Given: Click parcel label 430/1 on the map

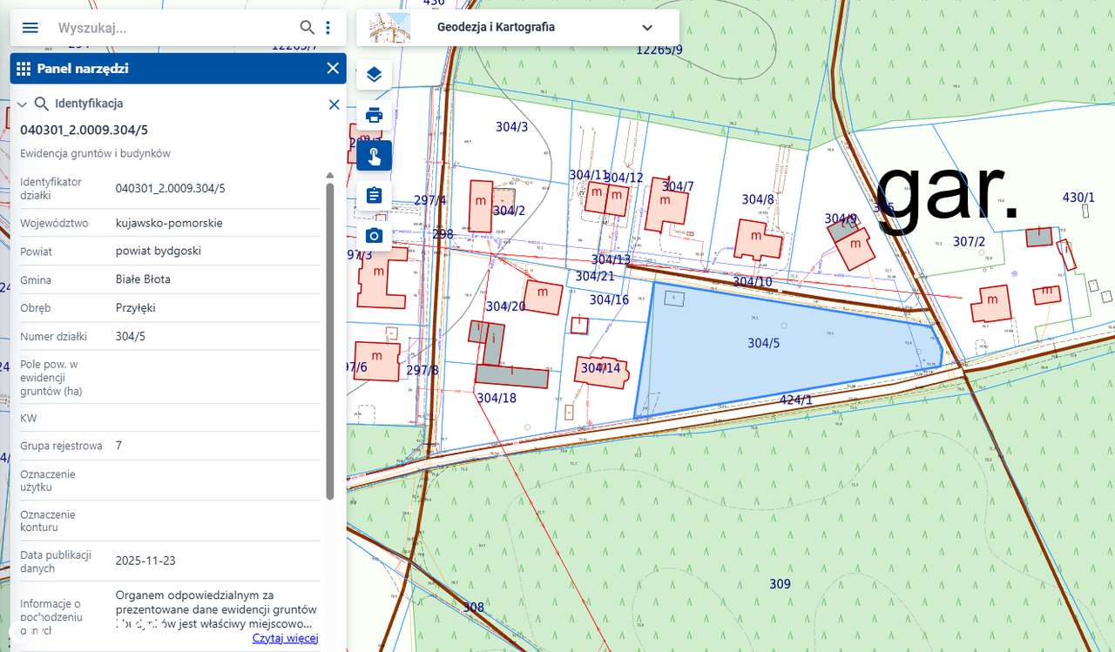Looking at the screenshot, I should point(1078,198).
